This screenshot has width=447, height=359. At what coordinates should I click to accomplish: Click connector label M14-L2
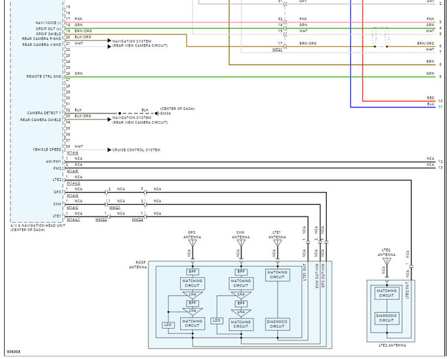pos(74,183)
